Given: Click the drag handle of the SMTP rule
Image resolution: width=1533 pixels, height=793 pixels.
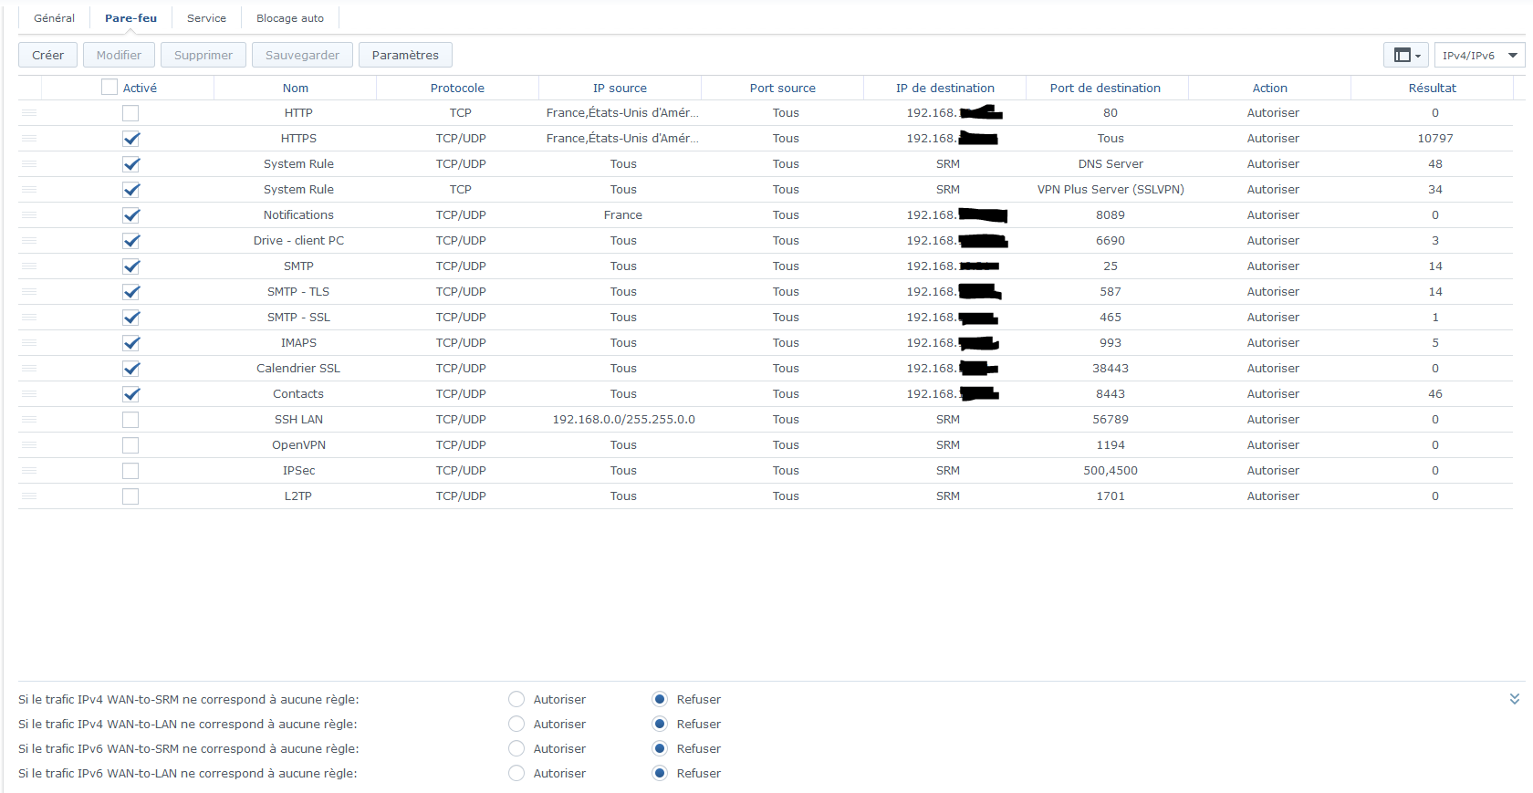Looking at the screenshot, I should 29,266.
